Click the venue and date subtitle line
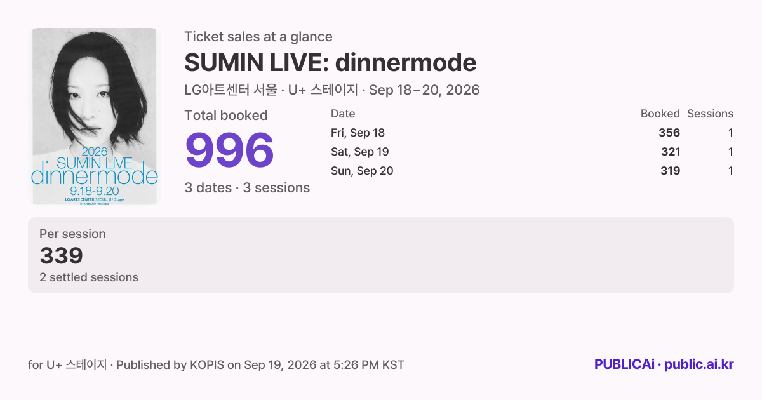Screen dimensions: 762x400 click(331, 90)
